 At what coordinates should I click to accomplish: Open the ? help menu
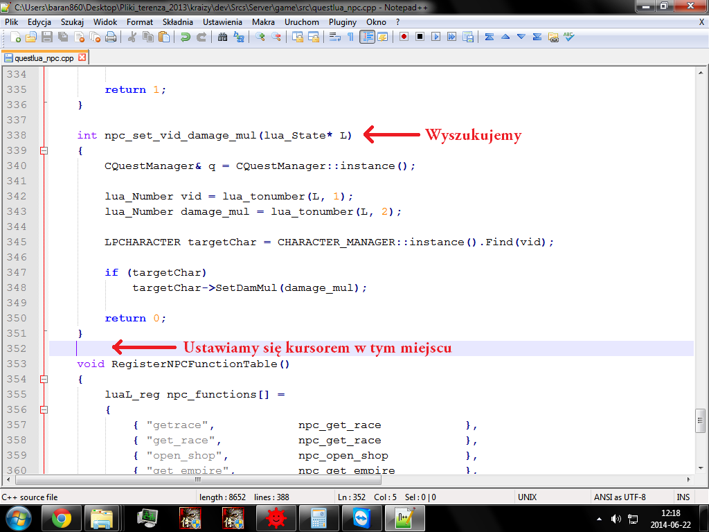point(397,22)
